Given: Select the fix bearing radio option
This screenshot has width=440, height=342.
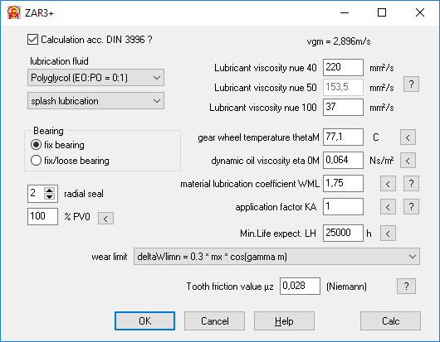Looking at the screenshot, I should click(36, 145).
